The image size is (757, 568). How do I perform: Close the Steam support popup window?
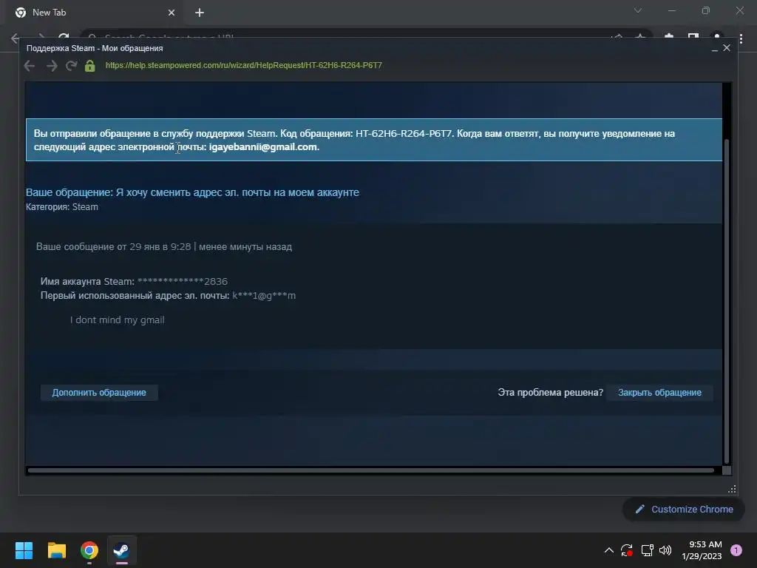[727, 48]
